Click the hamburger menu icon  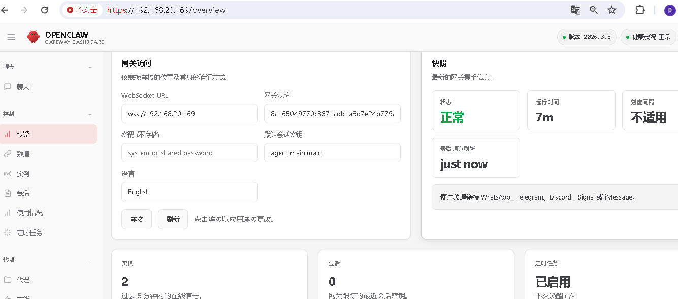[x=11, y=37]
